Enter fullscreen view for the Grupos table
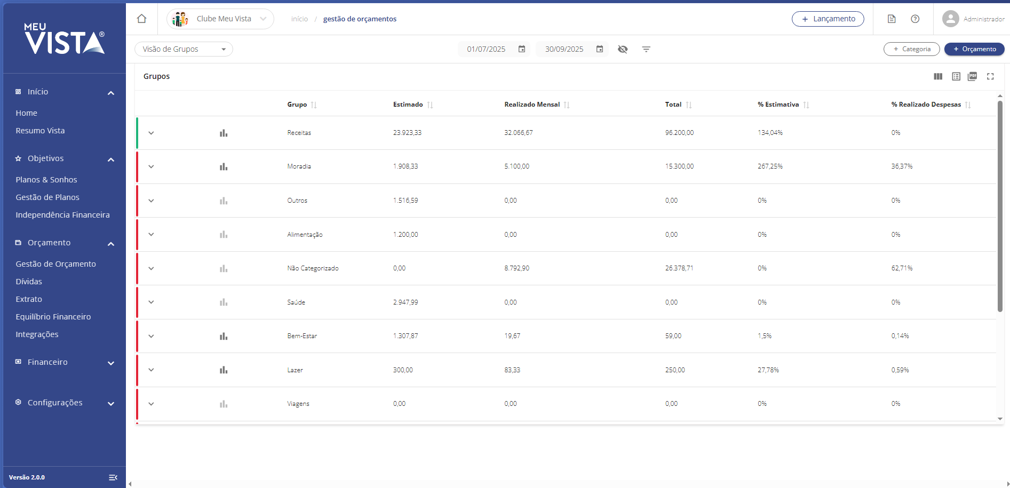Image resolution: width=1010 pixels, height=488 pixels. pyautogui.click(x=990, y=76)
